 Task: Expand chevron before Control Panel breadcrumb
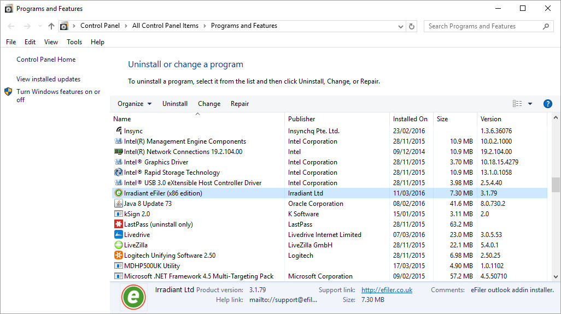[x=74, y=26]
